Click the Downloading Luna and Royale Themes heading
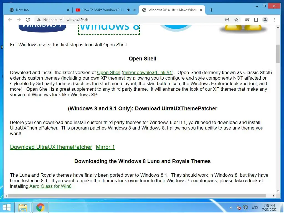Screen dimensions: 284x213 143,161
